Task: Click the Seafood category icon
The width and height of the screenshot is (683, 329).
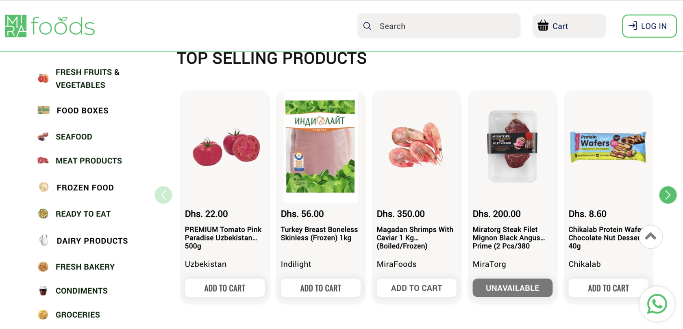Action: 43,137
